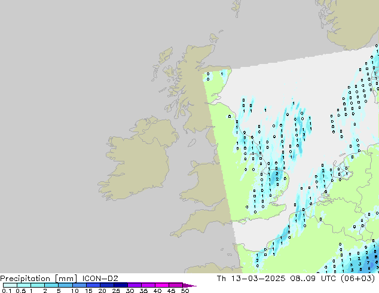
Task: Click the legend value '35'
Action: pos(143,291)
